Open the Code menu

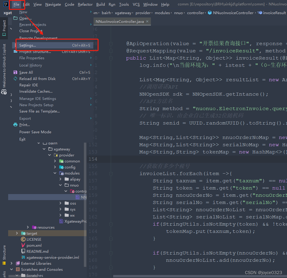point(69,5)
